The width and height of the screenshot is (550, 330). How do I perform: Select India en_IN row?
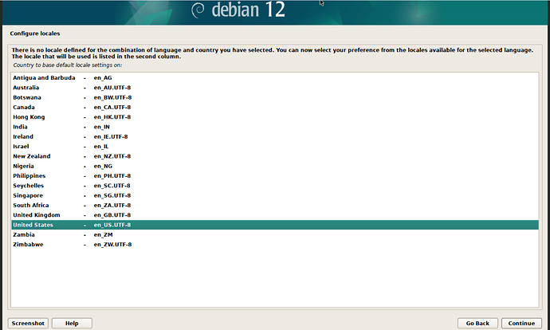pyautogui.click(x=275, y=127)
